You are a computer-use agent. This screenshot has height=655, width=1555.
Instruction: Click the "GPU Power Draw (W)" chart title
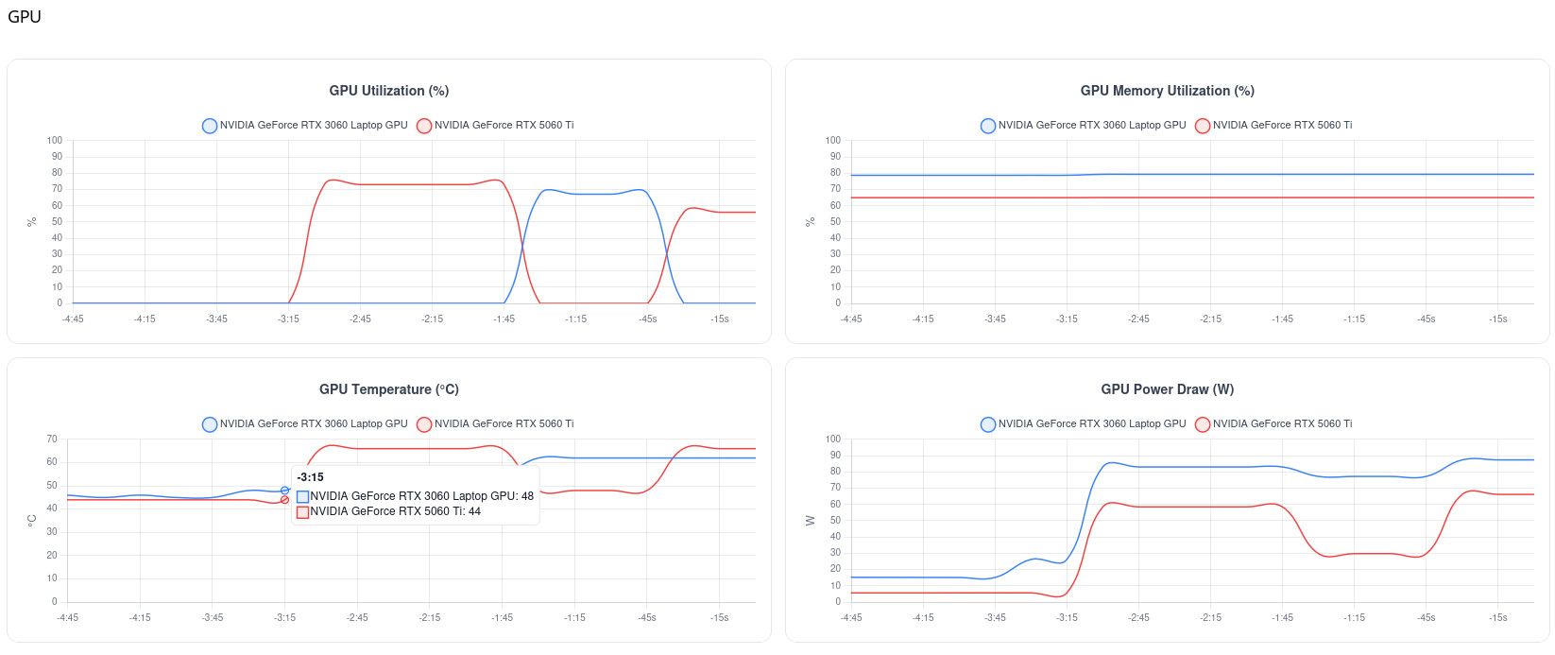tap(1168, 389)
